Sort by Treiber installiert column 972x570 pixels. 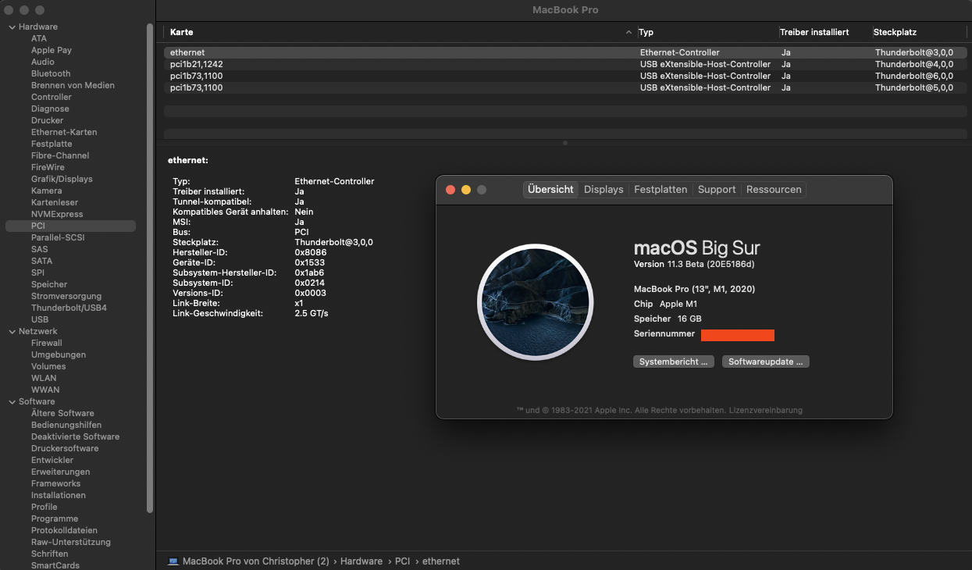pyautogui.click(x=814, y=32)
